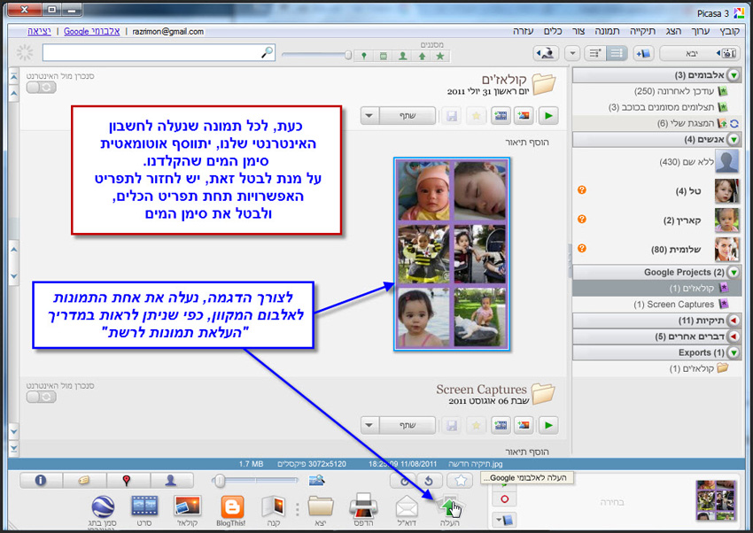This screenshot has height=533, width=753.
Task: Play slideshow for קולאז'ים folder
Action: [548, 116]
